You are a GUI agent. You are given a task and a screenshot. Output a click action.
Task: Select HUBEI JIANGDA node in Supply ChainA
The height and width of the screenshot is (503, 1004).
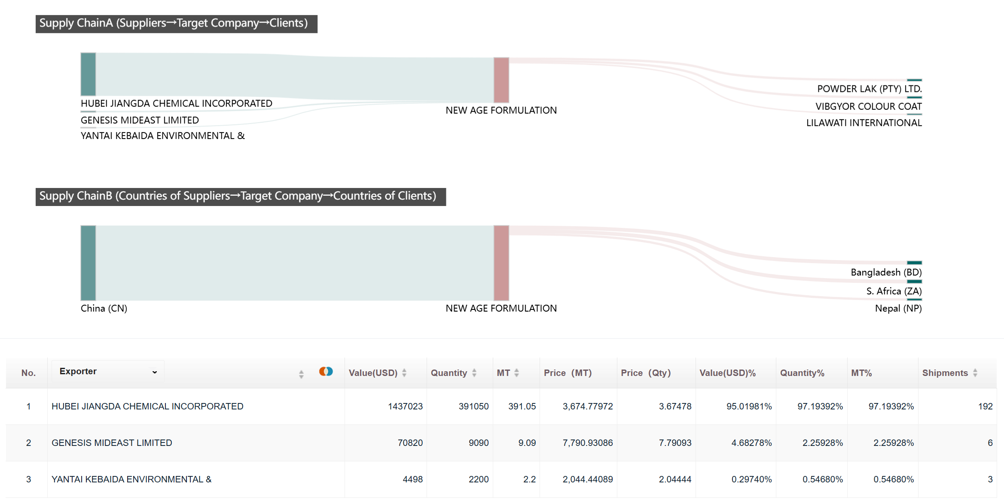[88, 74]
